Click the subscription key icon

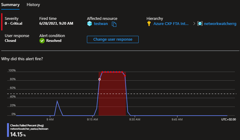[x=149, y=24]
